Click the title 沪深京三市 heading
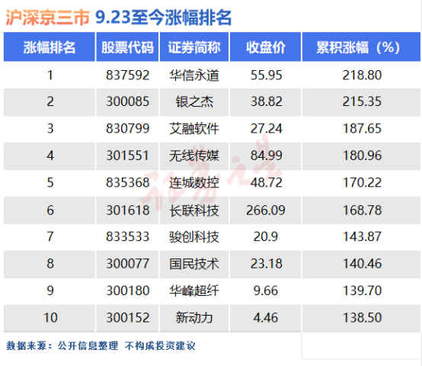Image resolution: width=422 pixels, height=366 pixels. (47, 18)
